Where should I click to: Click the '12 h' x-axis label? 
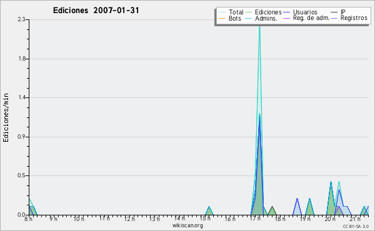coord(129,219)
